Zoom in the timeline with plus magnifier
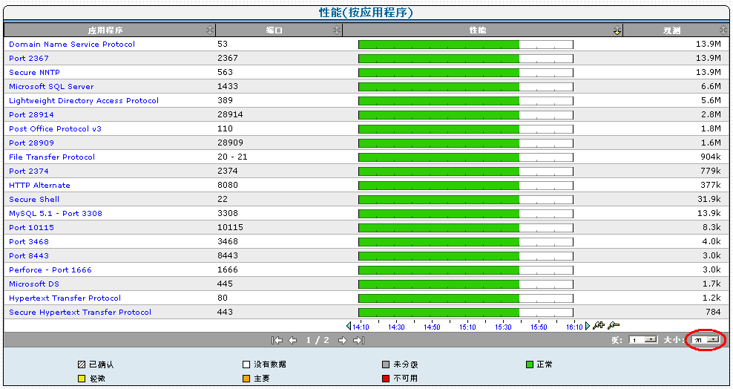This screenshot has height=389, width=733. pyautogui.click(x=599, y=325)
